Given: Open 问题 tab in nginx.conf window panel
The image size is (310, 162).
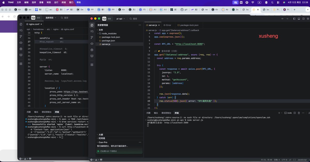Looking at the screenshot, I should tap(29, 112).
